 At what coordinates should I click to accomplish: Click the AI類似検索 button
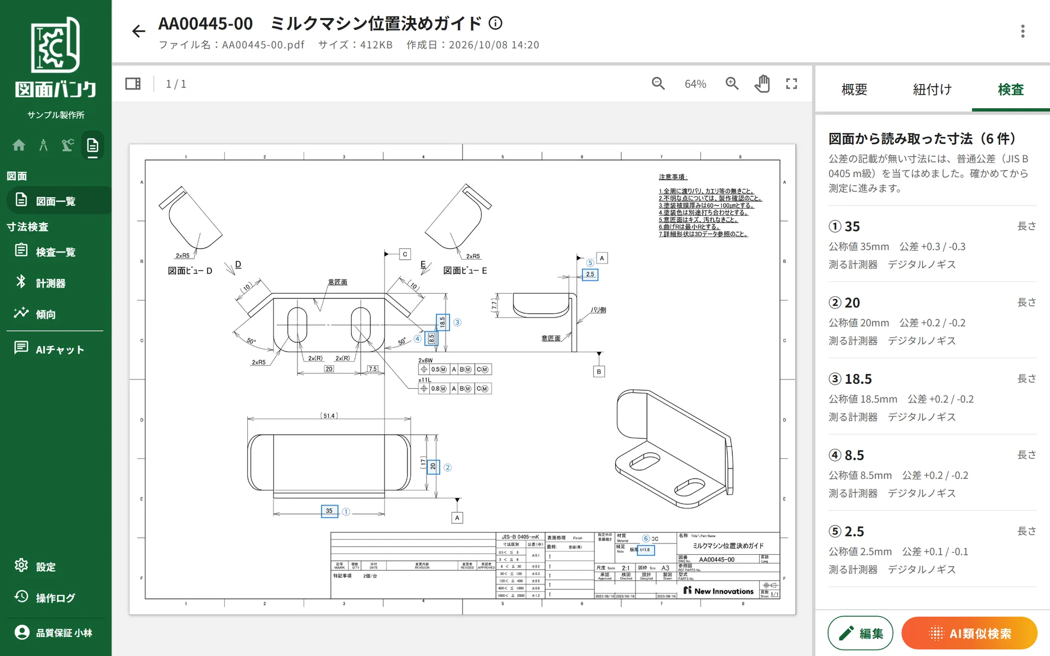pos(970,633)
